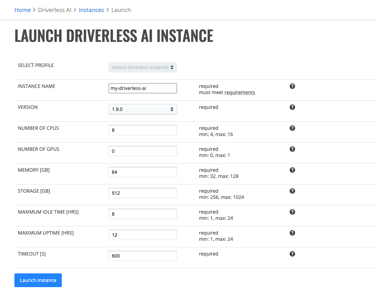Image resolution: width=384 pixels, height=294 pixels.
Task: Select the Storage [GB] input field
Action: pos(142,193)
